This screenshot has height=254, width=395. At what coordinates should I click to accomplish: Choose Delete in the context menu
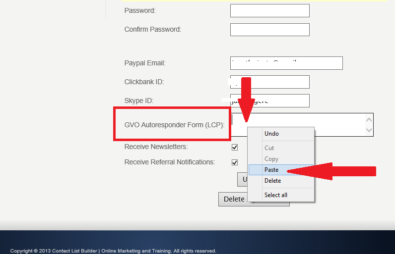tap(273, 181)
